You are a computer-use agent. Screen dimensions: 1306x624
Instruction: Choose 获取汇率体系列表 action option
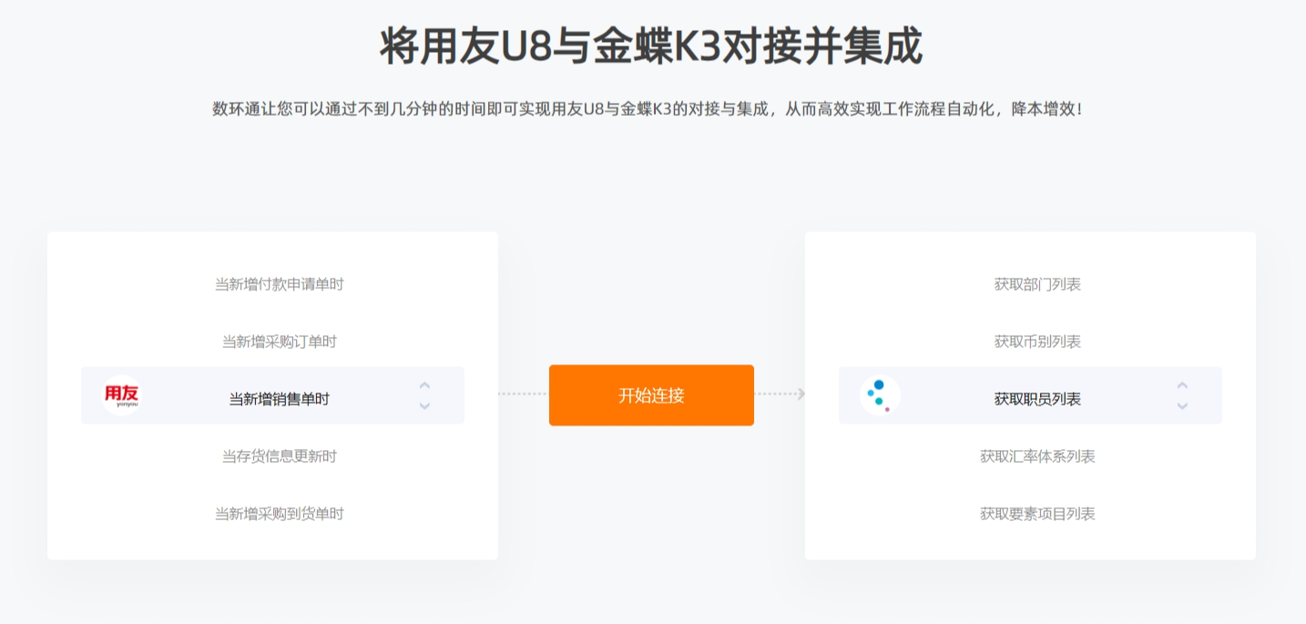(1037, 456)
